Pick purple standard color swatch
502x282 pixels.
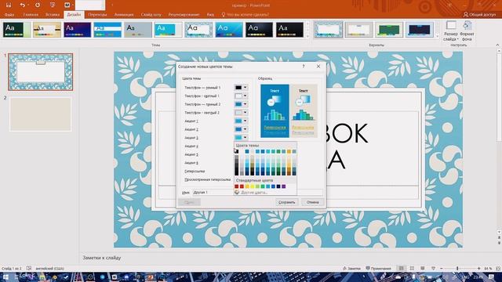[x=284, y=186]
